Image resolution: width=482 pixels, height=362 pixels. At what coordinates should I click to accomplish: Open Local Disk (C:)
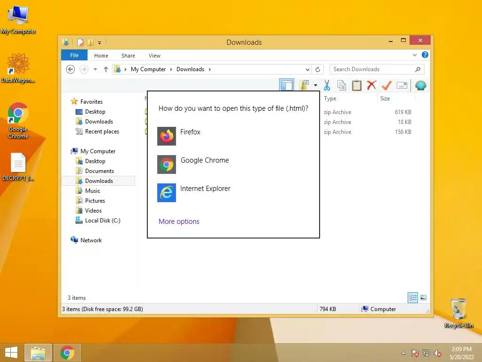tap(102, 221)
